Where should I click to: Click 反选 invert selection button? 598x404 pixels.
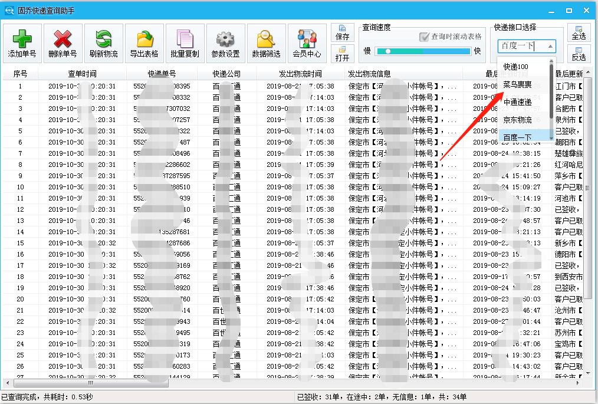pyautogui.click(x=579, y=54)
